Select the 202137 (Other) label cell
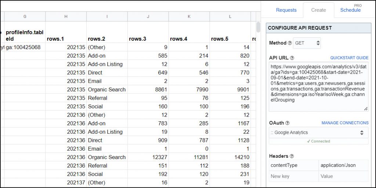 coord(107,183)
